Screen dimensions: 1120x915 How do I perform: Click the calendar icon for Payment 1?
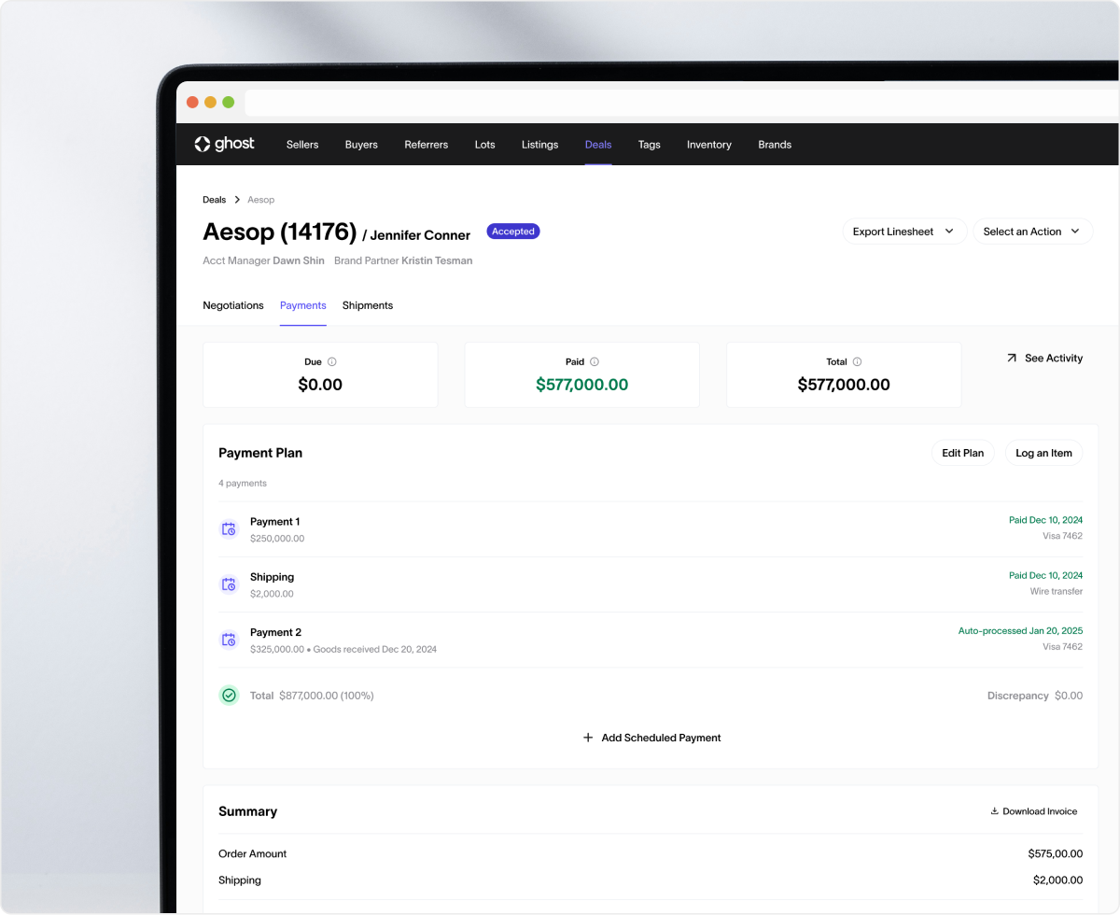[229, 529]
